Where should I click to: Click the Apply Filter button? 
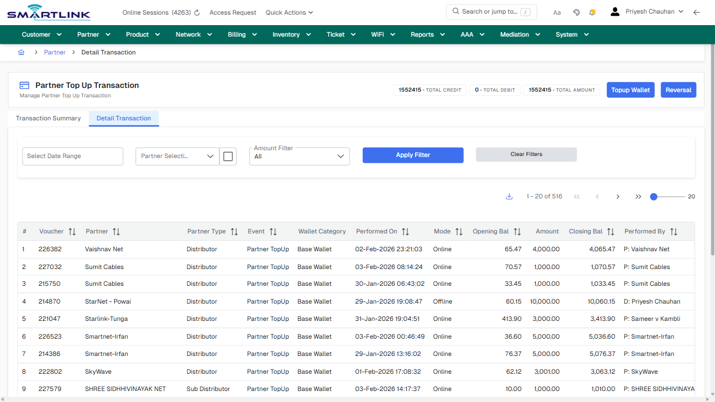pos(412,155)
